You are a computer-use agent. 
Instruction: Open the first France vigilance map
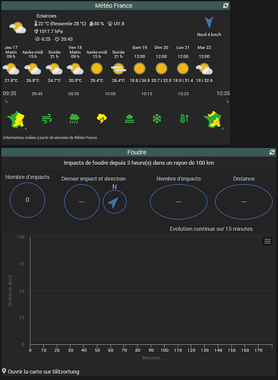pyautogui.click(x=17, y=120)
